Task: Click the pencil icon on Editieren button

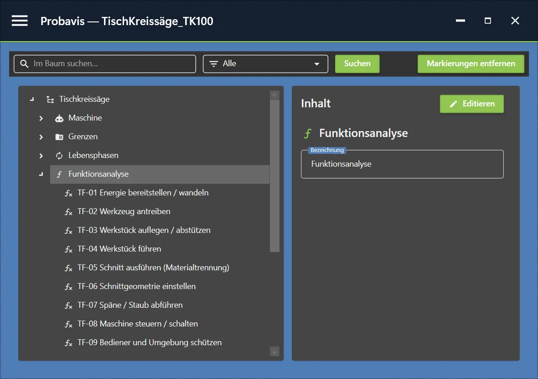Action: click(x=454, y=104)
